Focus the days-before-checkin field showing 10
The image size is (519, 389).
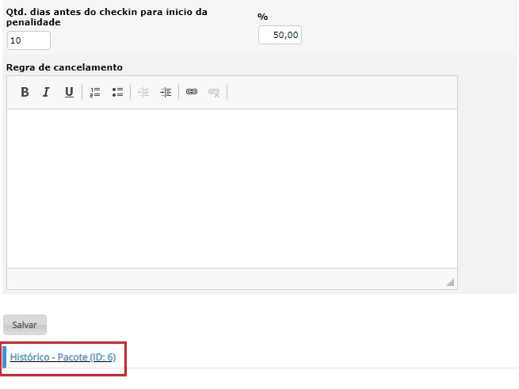[x=29, y=40]
